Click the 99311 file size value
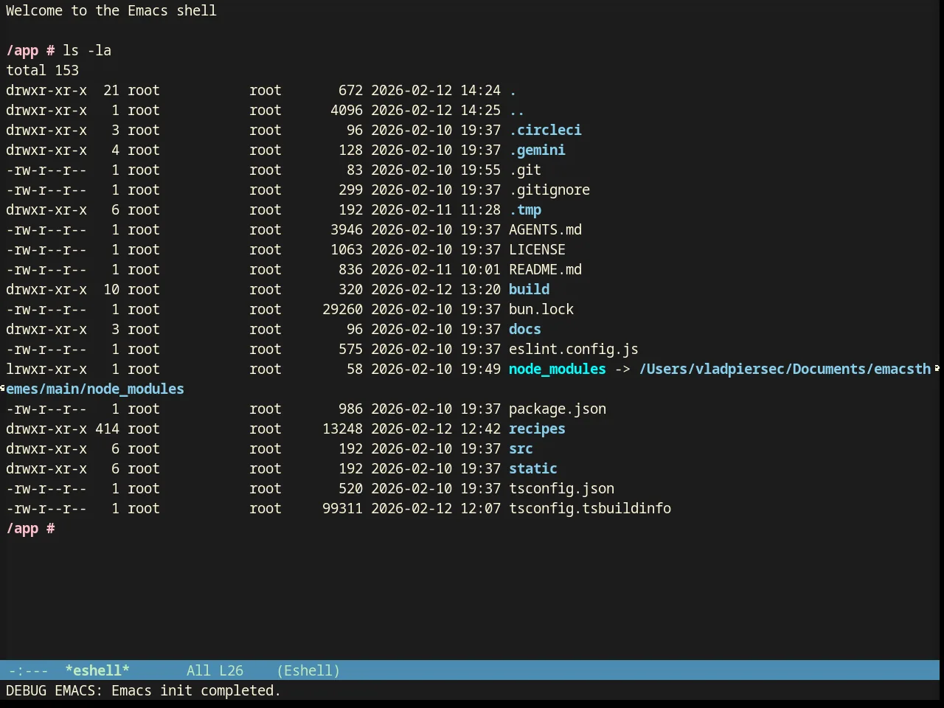The width and height of the screenshot is (944, 708). coord(342,508)
